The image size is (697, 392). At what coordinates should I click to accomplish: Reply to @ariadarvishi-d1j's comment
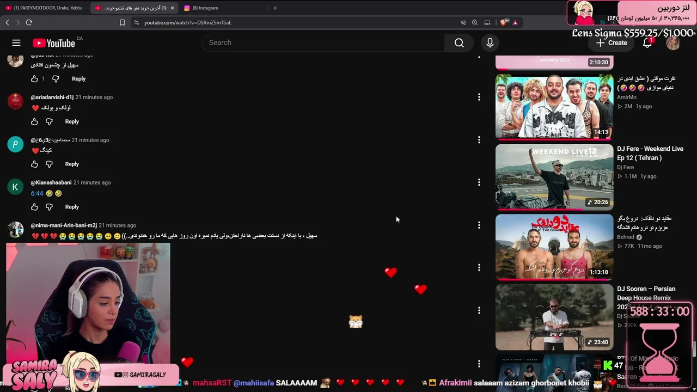(72, 121)
